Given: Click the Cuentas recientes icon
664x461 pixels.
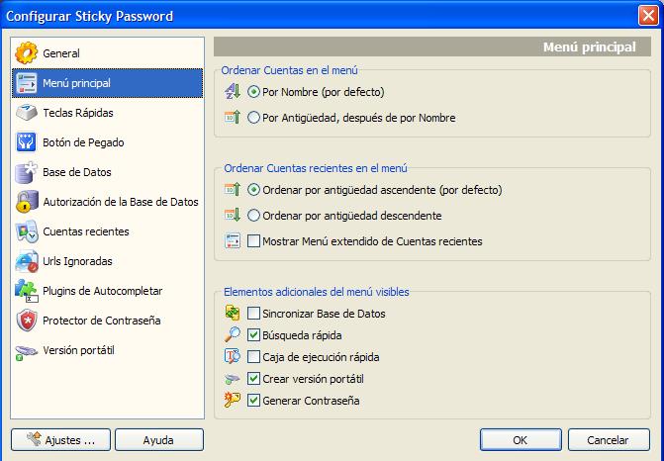Looking at the screenshot, I should click(x=27, y=231).
